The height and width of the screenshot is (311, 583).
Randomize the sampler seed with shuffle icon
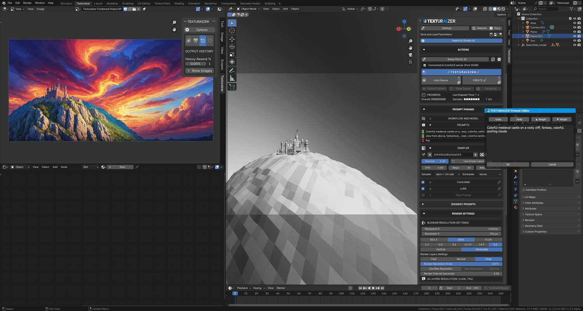pyautogui.click(x=482, y=155)
